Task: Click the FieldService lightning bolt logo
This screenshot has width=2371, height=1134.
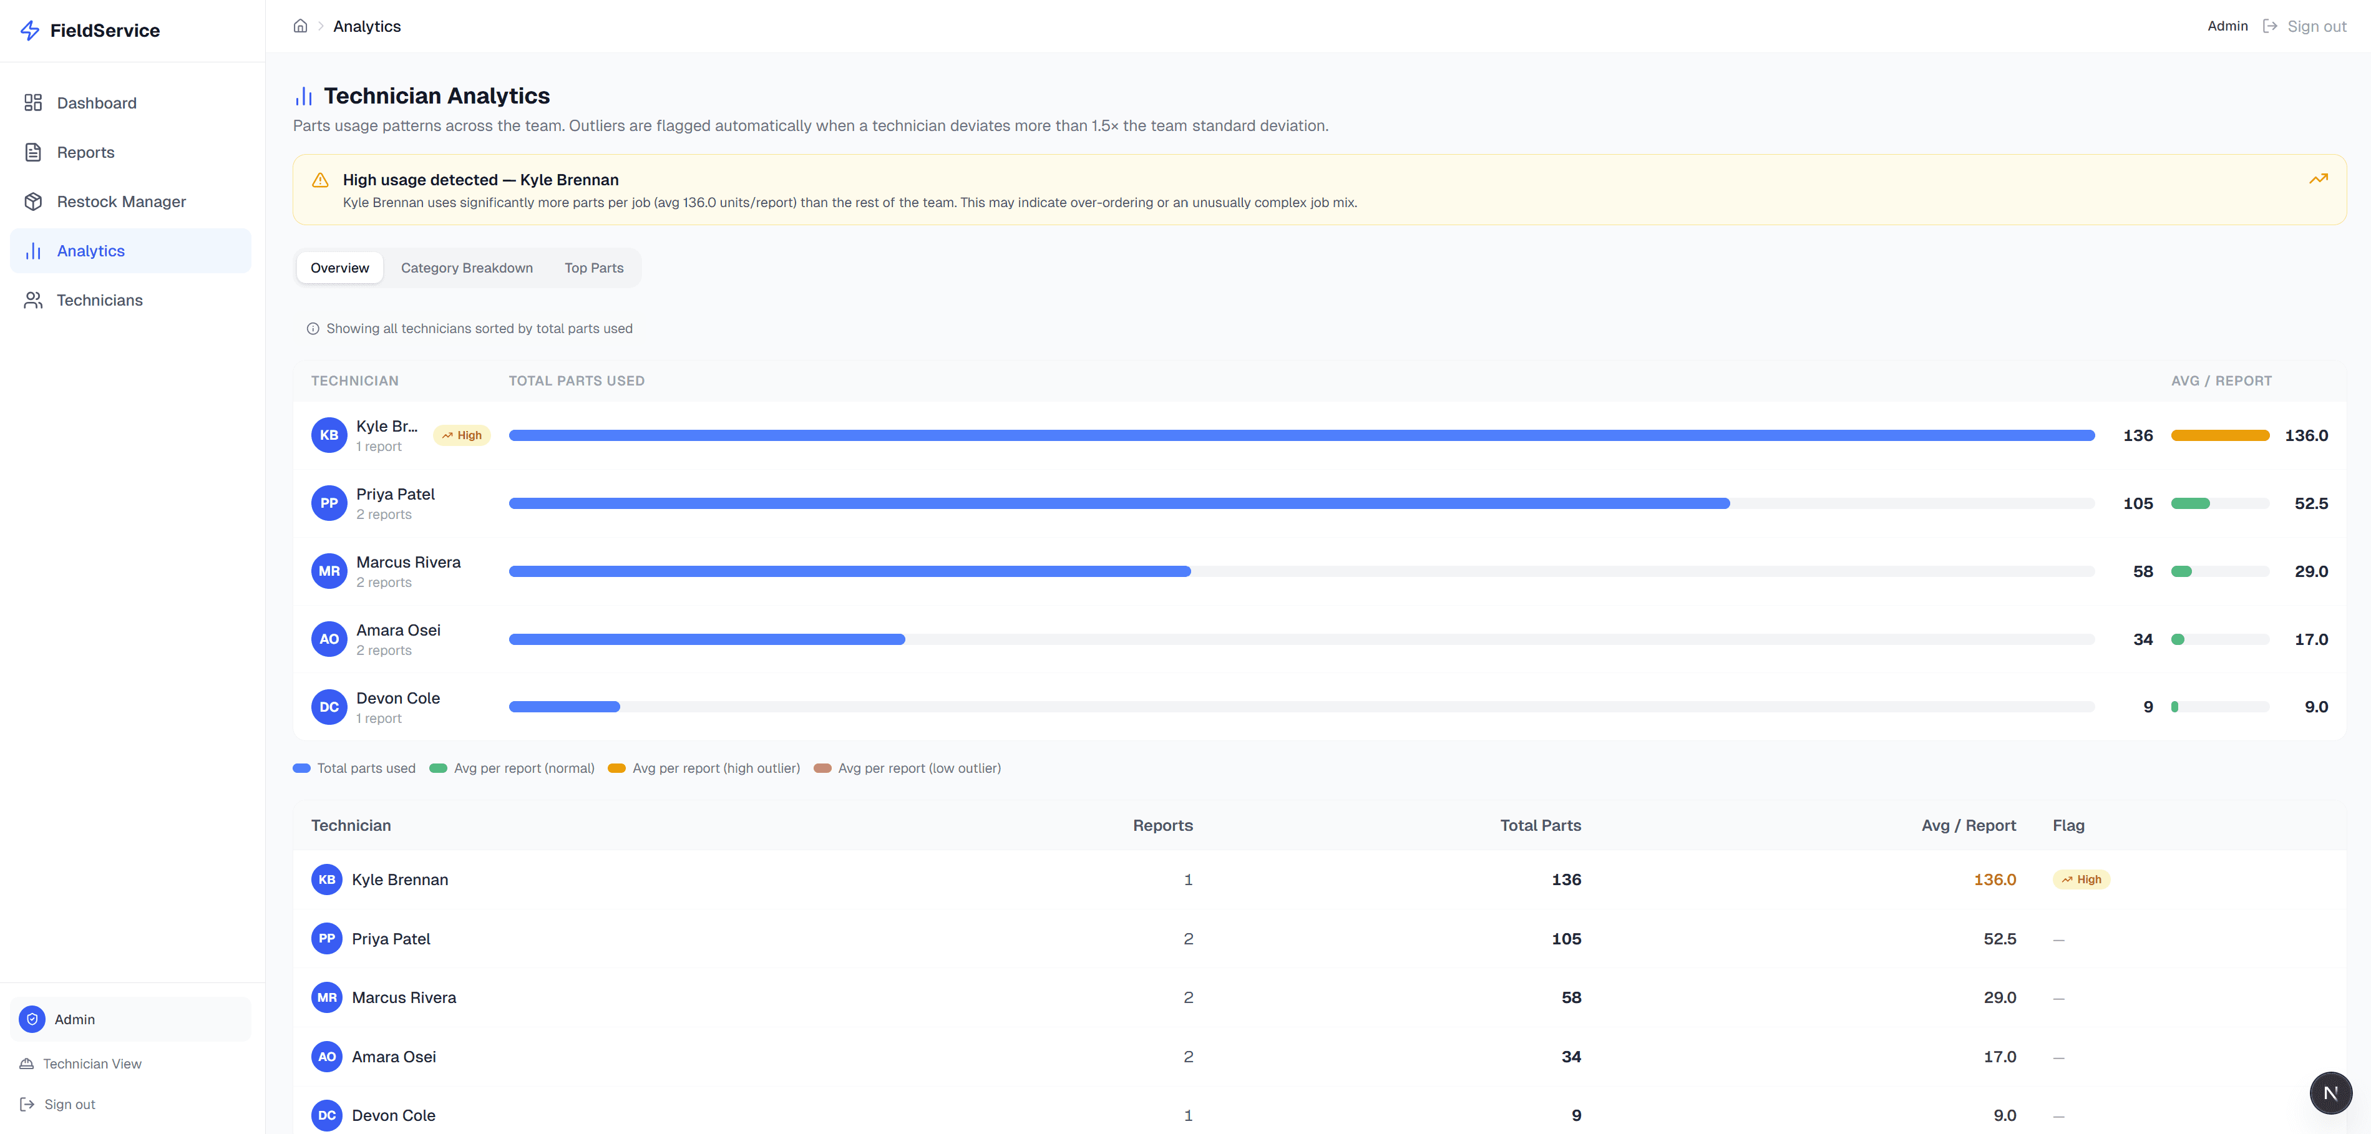Action: tap(31, 31)
